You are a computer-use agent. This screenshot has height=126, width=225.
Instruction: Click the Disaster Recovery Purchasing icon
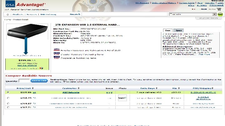(57, 54)
